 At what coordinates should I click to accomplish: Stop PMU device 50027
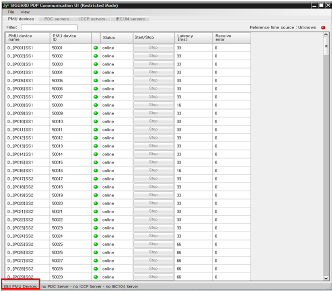pos(153,260)
